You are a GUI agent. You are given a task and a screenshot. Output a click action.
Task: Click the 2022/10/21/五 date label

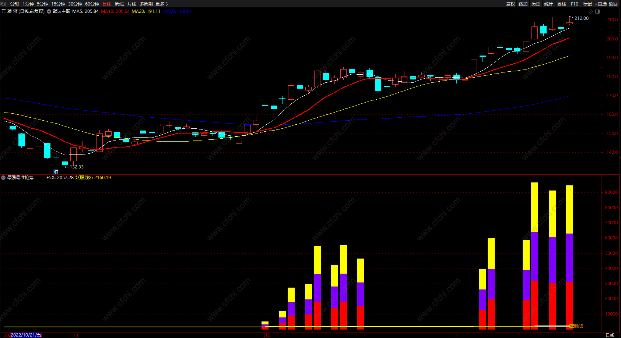[x=26, y=335]
